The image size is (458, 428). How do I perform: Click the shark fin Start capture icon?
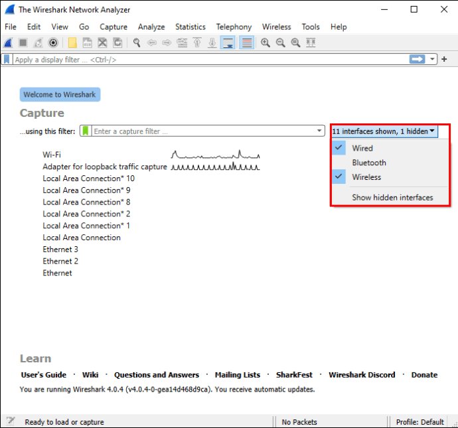point(8,42)
